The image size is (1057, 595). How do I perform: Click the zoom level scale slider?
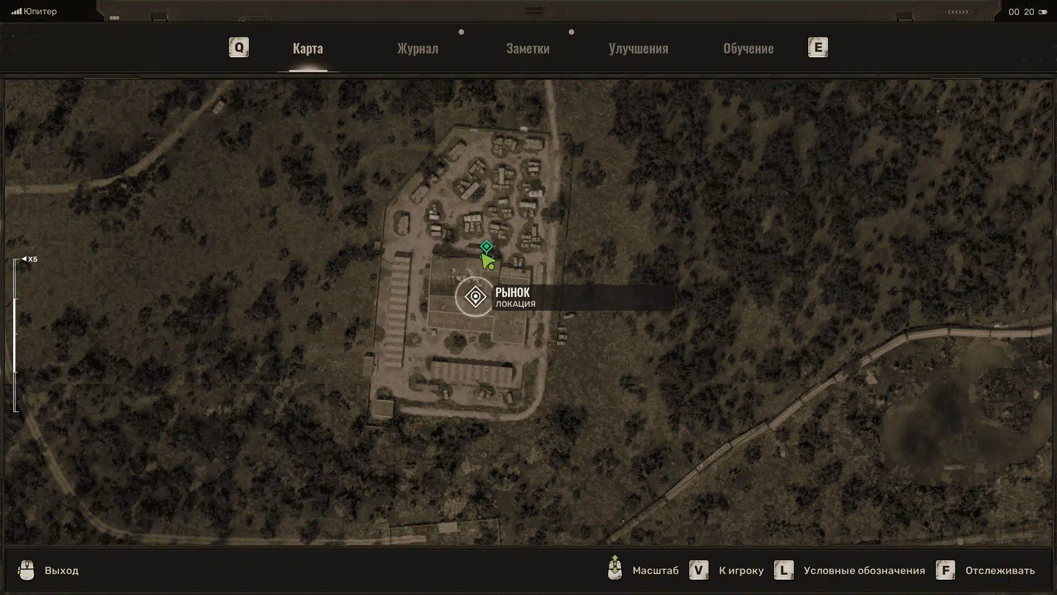coord(16,336)
